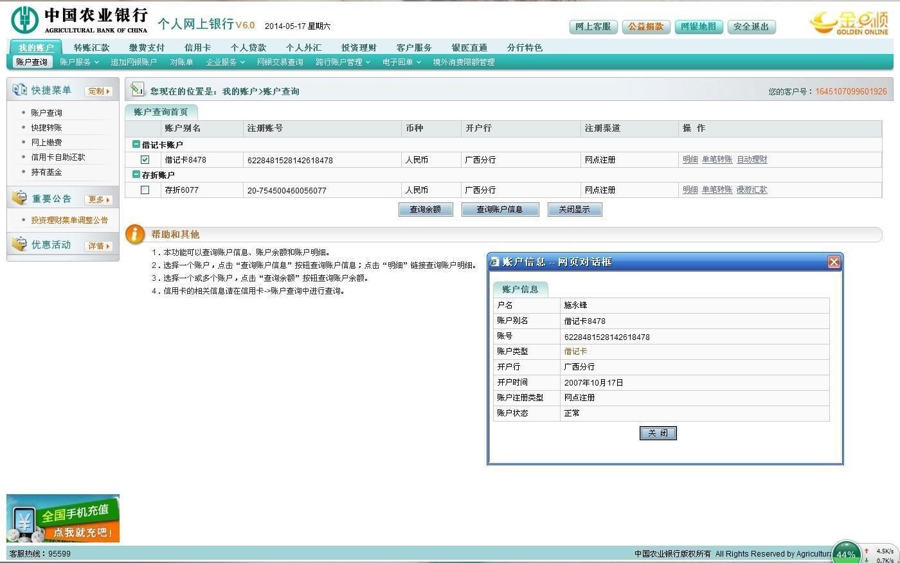This screenshot has width=900, height=563.
Task: Click the 44% network speed indicator
Action: 846,553
